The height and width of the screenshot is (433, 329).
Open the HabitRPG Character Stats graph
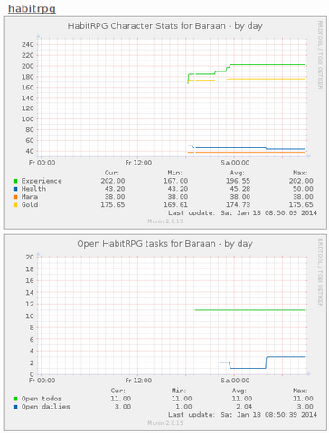point(165,123)
